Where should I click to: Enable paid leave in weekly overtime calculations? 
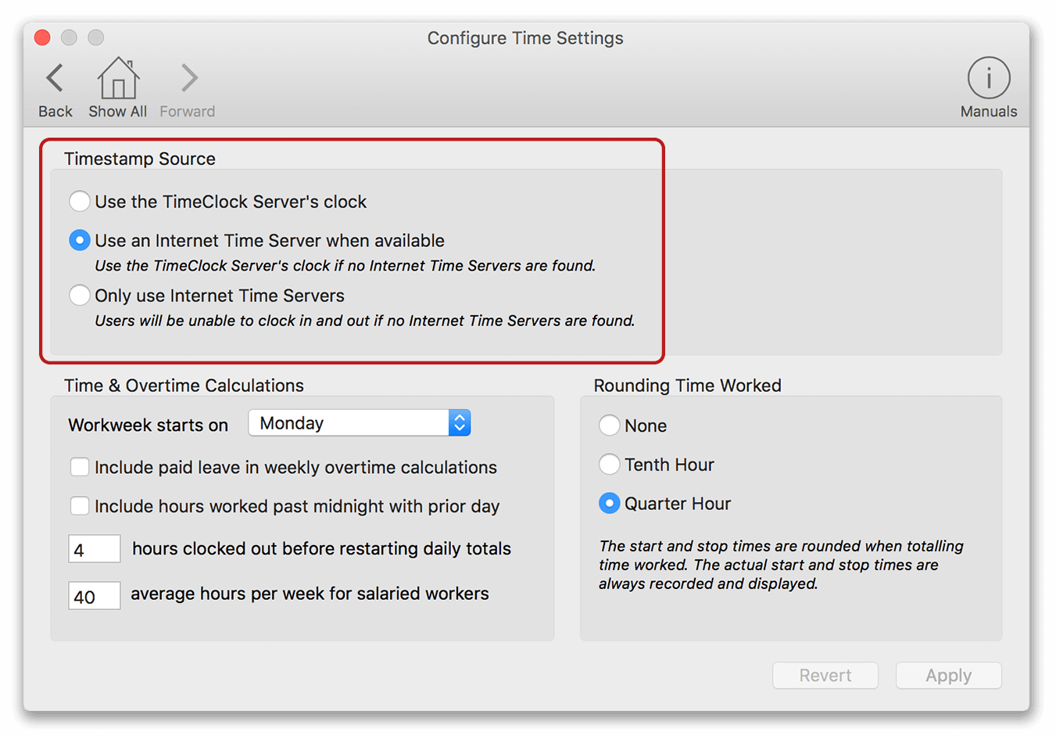pos(80,468)
